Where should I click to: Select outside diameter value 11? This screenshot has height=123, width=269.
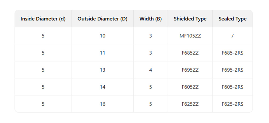(102, 53)
